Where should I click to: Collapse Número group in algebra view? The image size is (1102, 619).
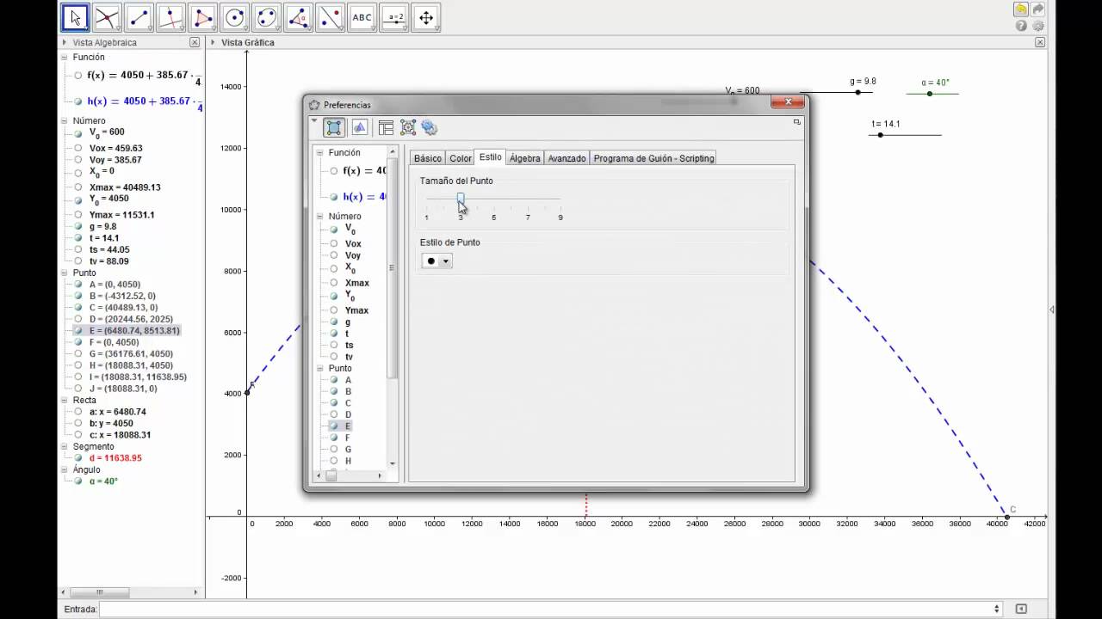tap(65, 121)
